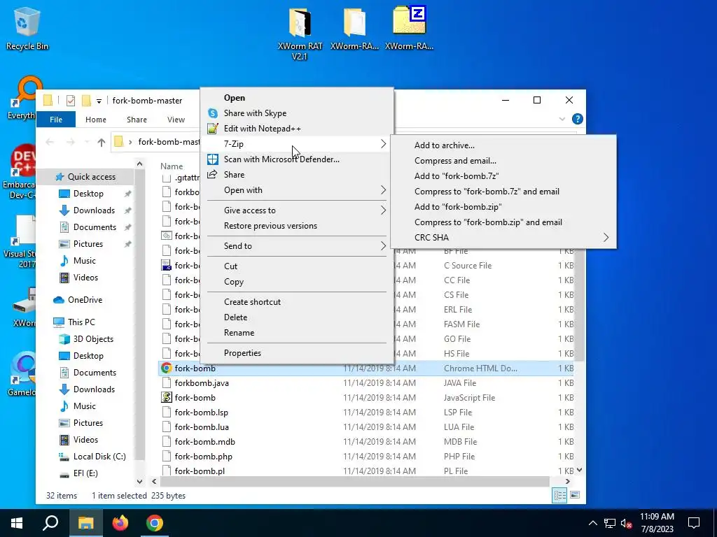Image resolution: width=717 pixels, height=537 pixels.
Task: Click the network tray icon
Action: (x=610, y=523)
